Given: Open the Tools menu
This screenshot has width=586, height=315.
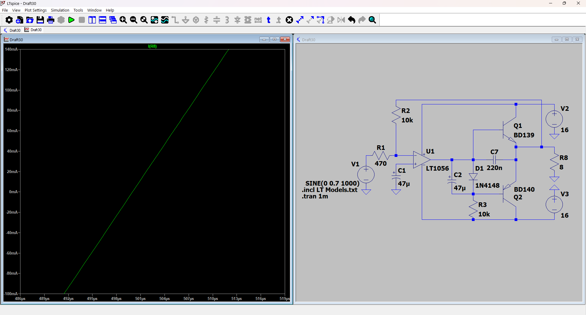Looking at the screenshot, I should [x=78, y=10].
